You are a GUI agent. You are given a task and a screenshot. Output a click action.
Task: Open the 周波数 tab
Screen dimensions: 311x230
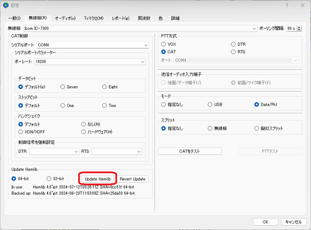tap(144, 18)
